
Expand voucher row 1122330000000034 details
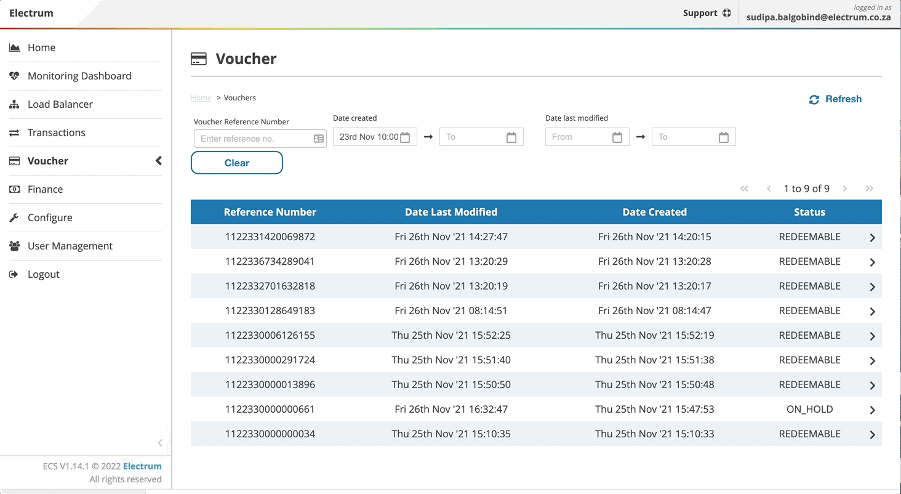[x=871, y=435]
